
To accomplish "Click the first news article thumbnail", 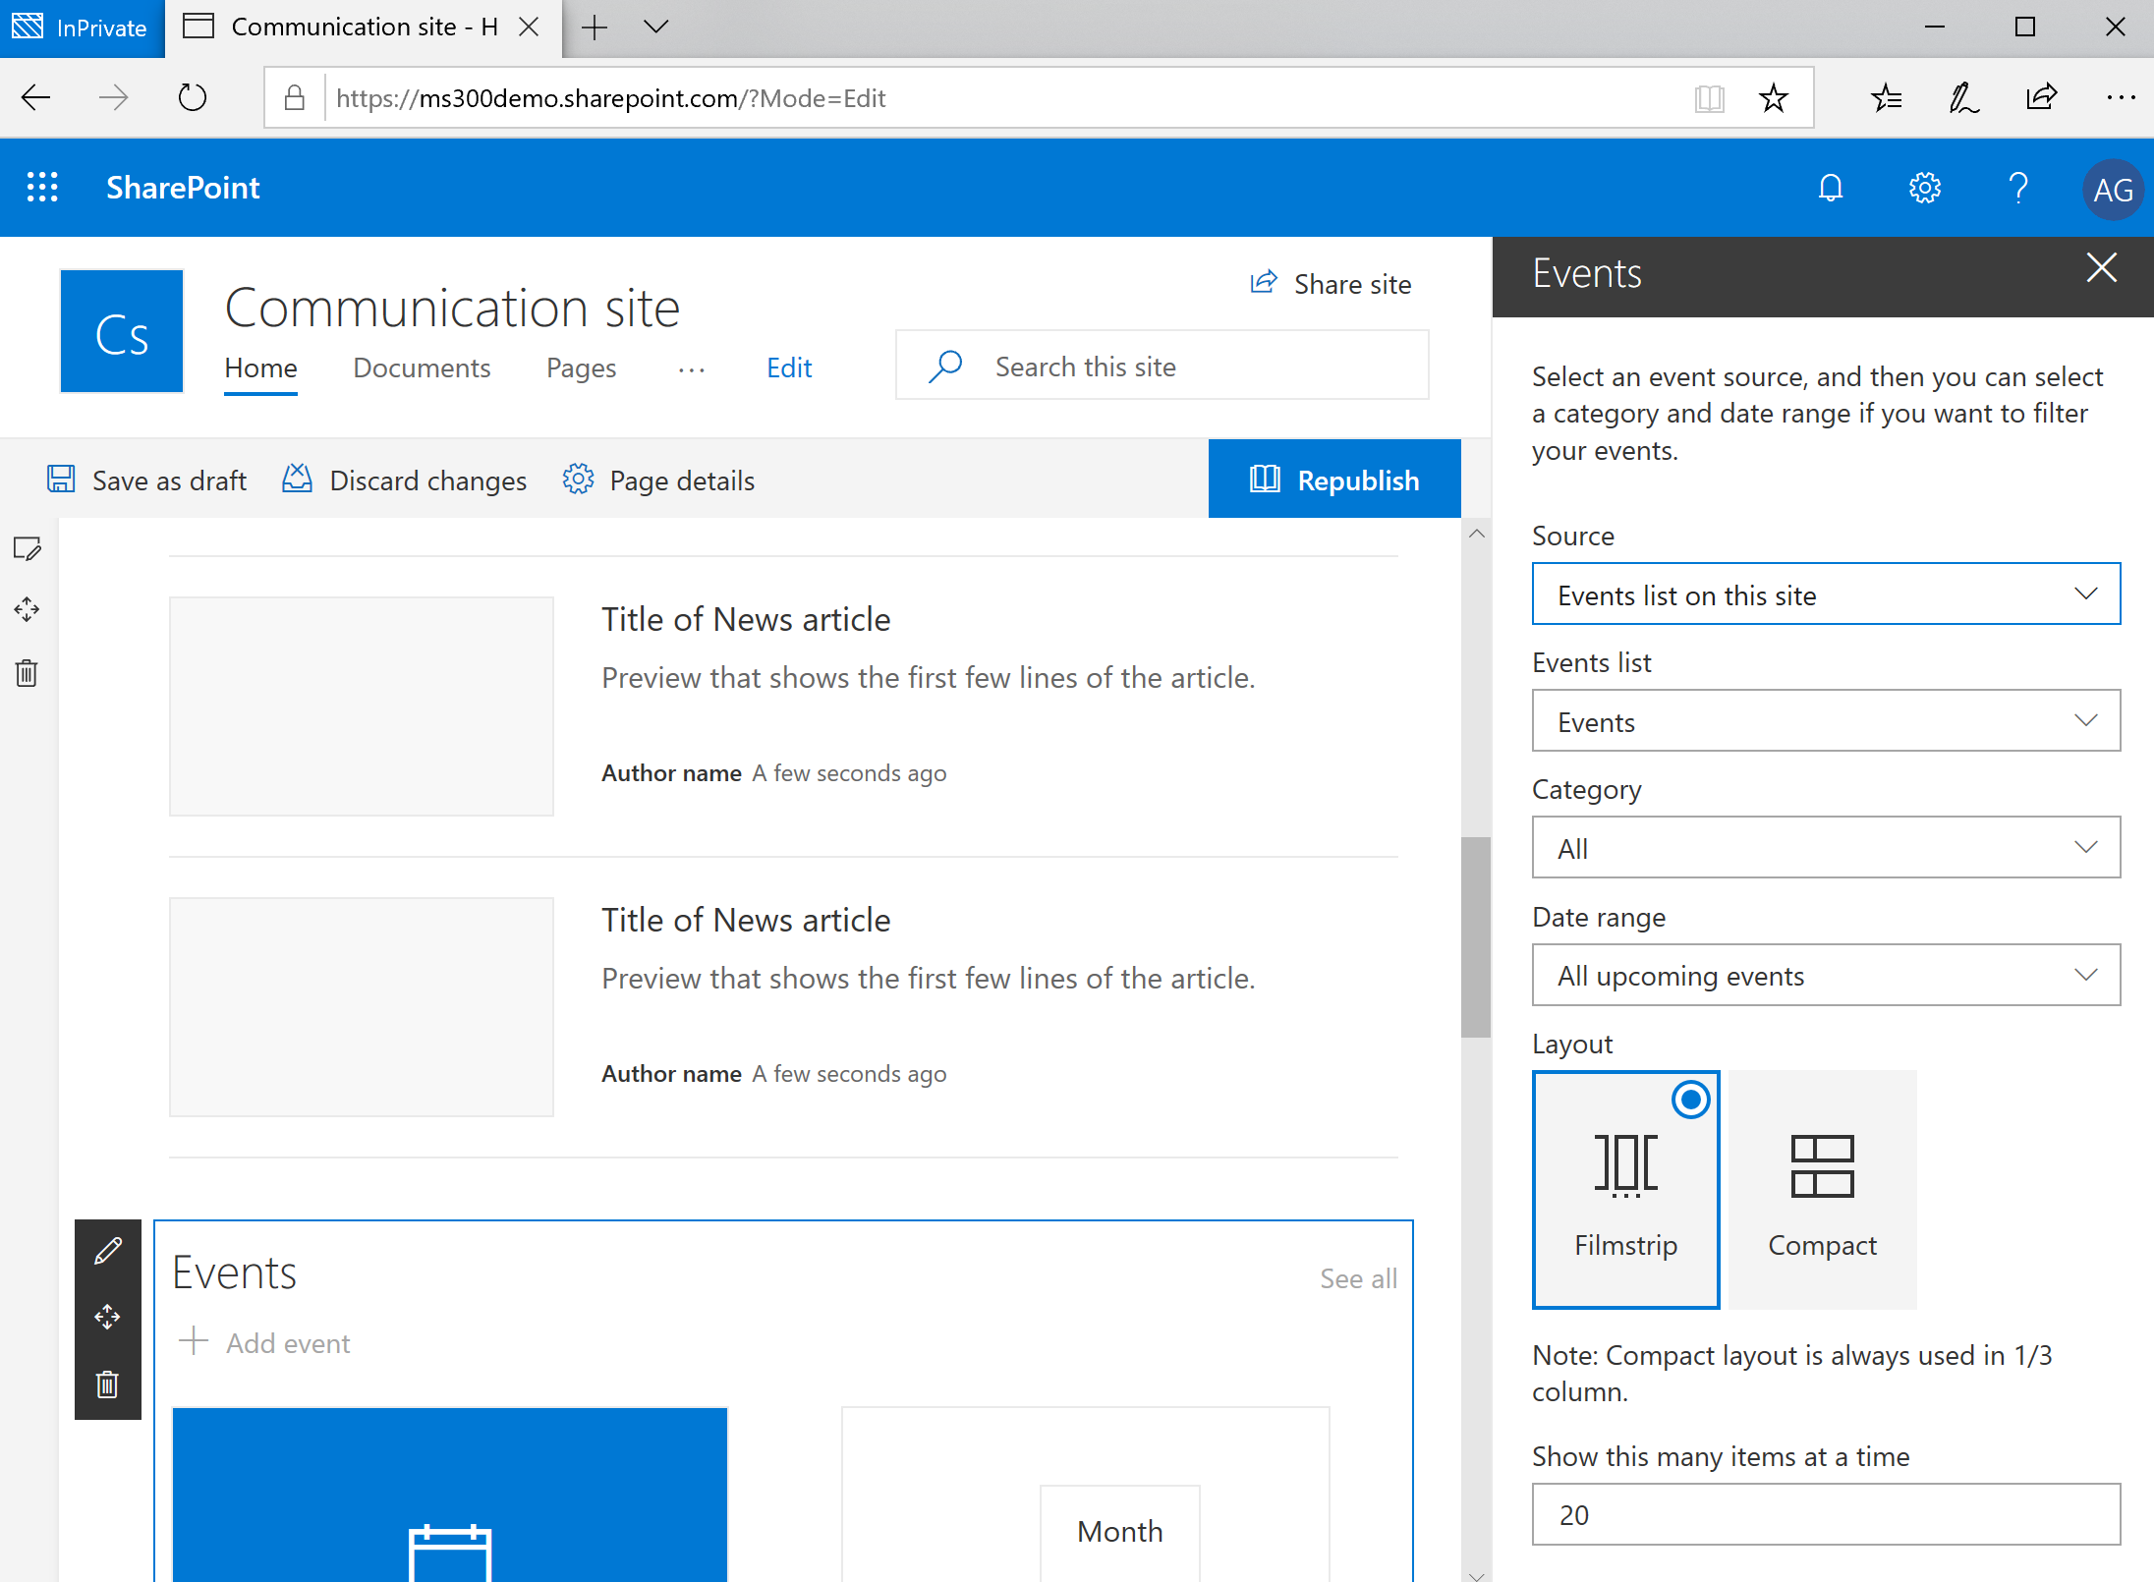I will point(362,706).
